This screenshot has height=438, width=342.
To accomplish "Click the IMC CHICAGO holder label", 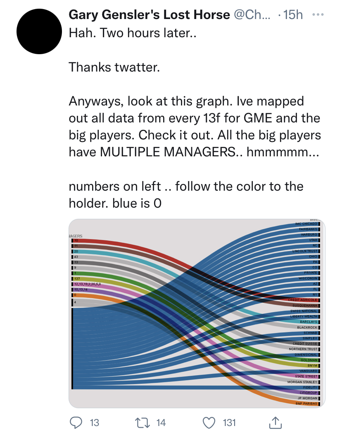I will point(306,224).
